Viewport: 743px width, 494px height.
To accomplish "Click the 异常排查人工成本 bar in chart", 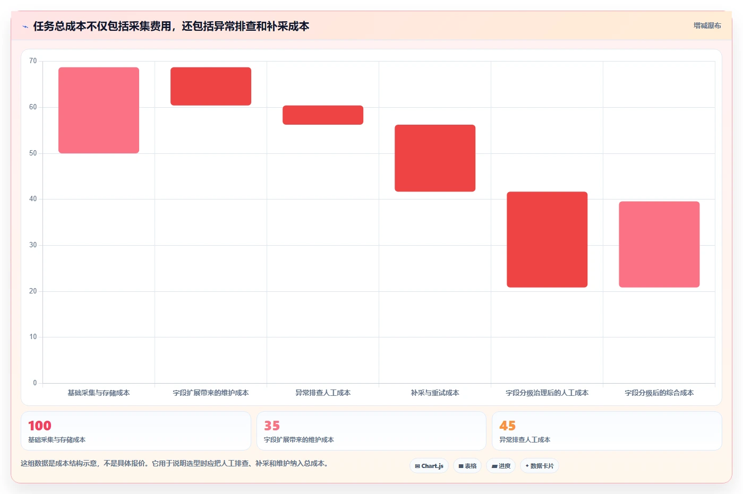I will [323, 115].
